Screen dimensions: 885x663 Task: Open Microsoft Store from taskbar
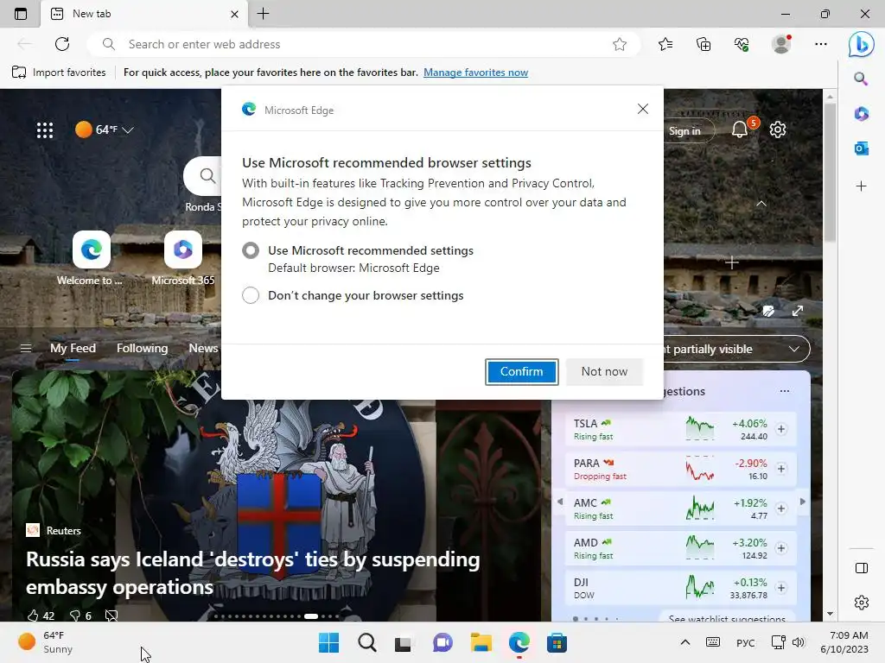[557, 642]
